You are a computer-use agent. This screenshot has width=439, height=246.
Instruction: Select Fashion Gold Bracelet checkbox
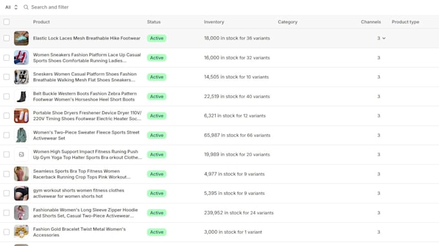[6, 232]
